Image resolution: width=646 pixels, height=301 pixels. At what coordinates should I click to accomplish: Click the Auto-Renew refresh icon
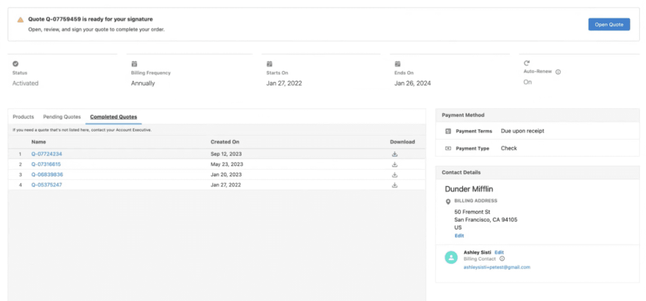[527, 63]
